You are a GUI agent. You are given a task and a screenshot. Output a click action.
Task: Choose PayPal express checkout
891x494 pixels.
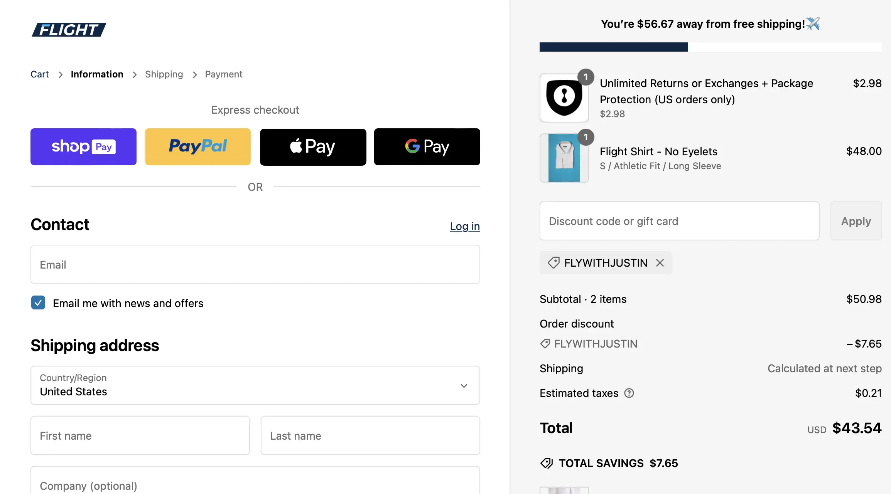coord(197,147)
